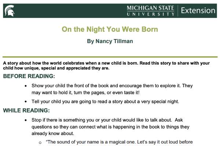
Task: Click the title On the Night You Were Born
Action: coord(110,29)
